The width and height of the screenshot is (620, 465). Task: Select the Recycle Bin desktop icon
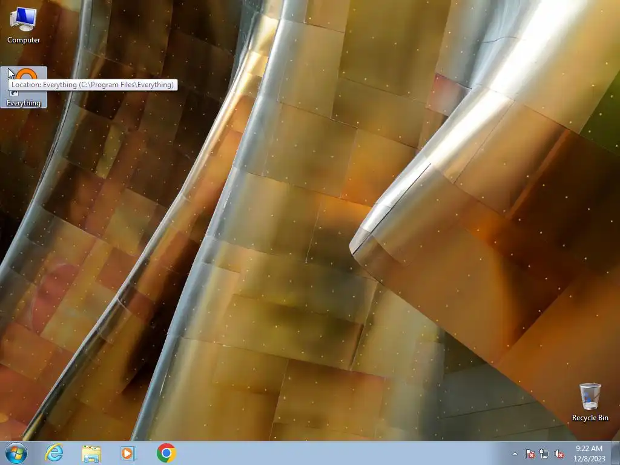coord(590,401)
